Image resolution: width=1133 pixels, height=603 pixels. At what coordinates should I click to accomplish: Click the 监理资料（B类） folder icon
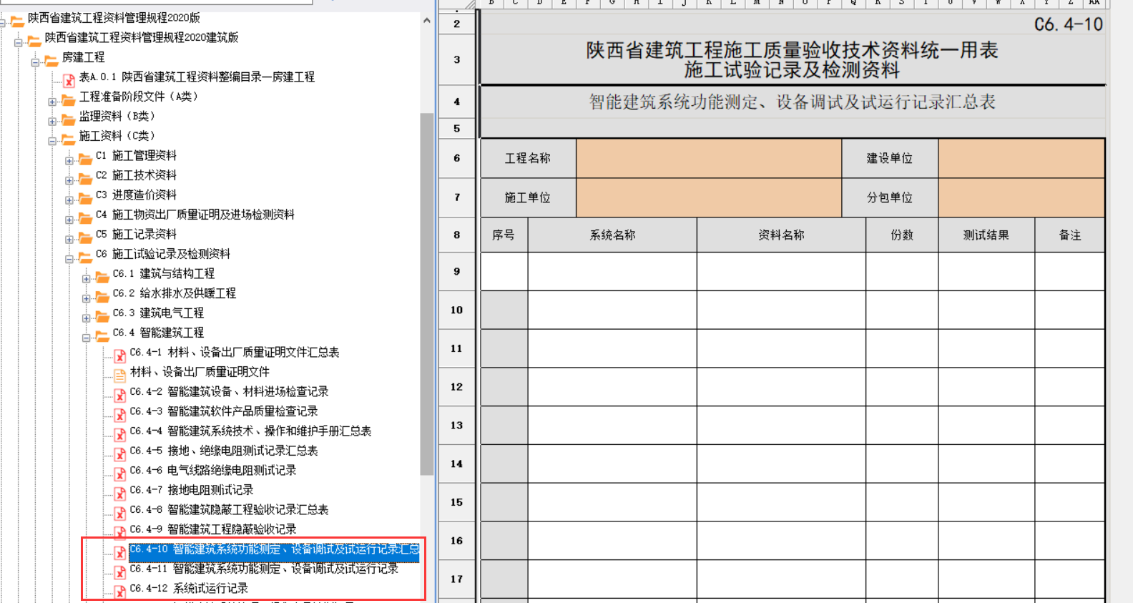(69, 119)
